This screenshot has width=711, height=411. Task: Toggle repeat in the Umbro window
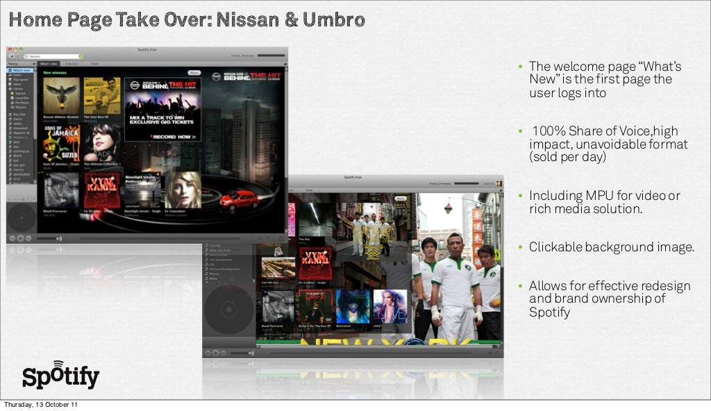coord(497,353)
